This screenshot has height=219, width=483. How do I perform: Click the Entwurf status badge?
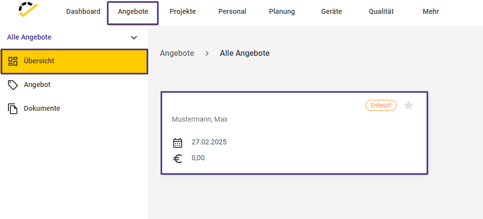pos(381,105)
